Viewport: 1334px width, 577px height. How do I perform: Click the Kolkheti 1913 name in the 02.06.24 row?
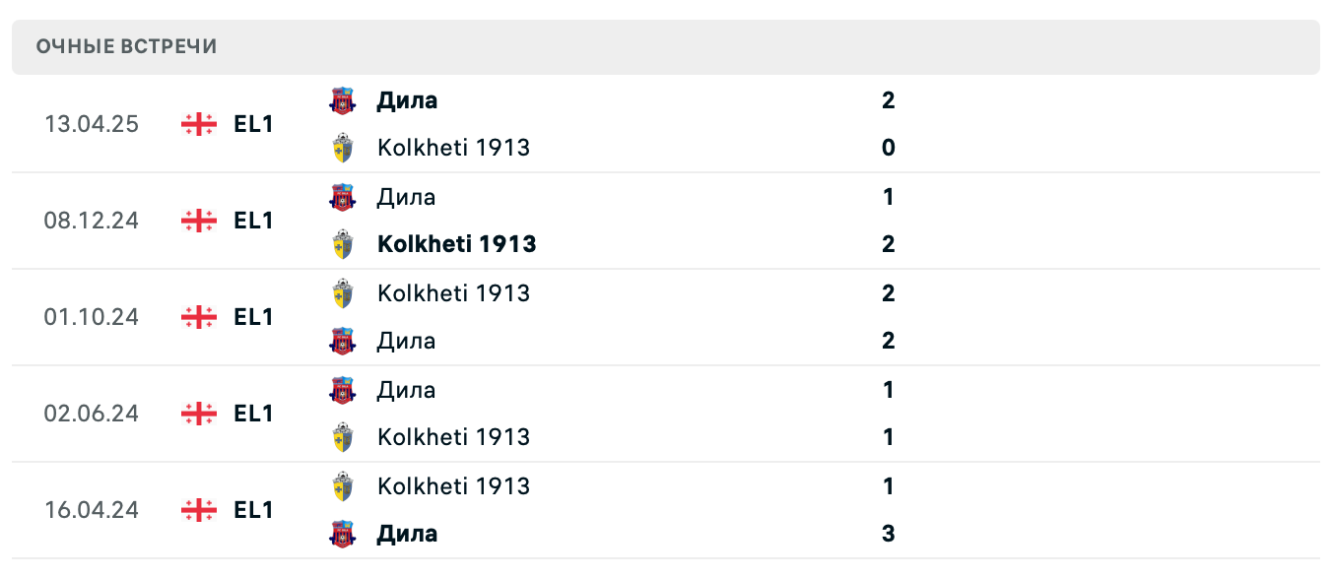(453, 436)
